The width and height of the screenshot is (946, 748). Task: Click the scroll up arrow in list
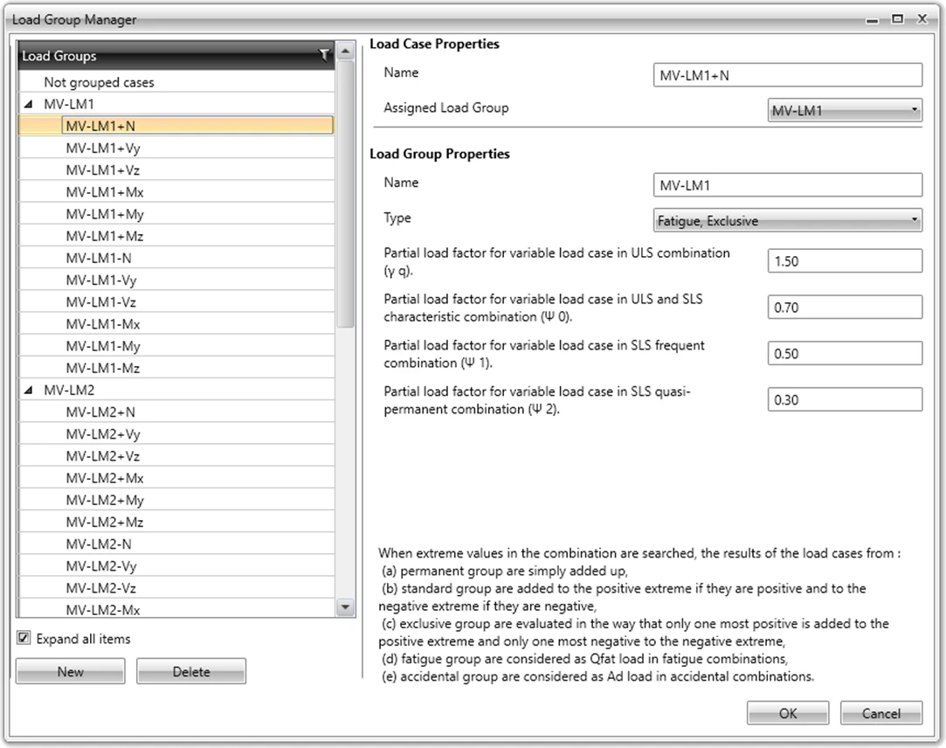tap(345, 52)
